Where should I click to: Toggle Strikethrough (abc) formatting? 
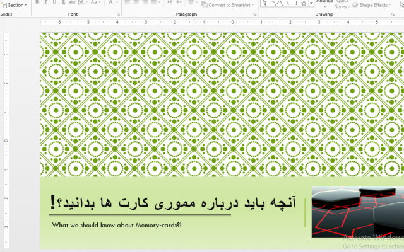coord(72,3)
